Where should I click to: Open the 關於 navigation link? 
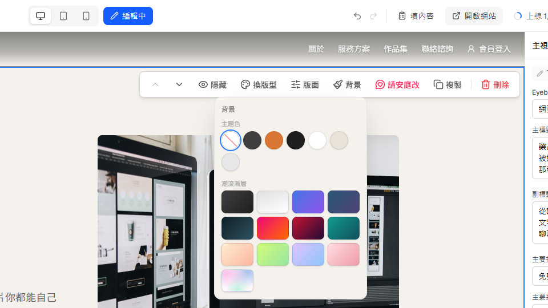coord(316,49)
